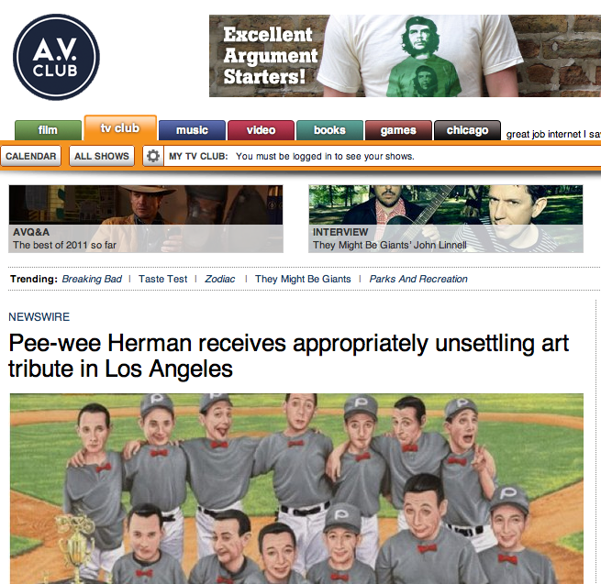Click the ALL SHOWS button
The image size is (601, 584).
(x=102, y=156)
